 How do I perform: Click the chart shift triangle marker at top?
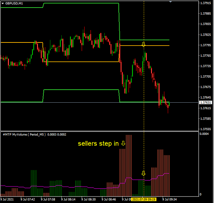[171, 2]
